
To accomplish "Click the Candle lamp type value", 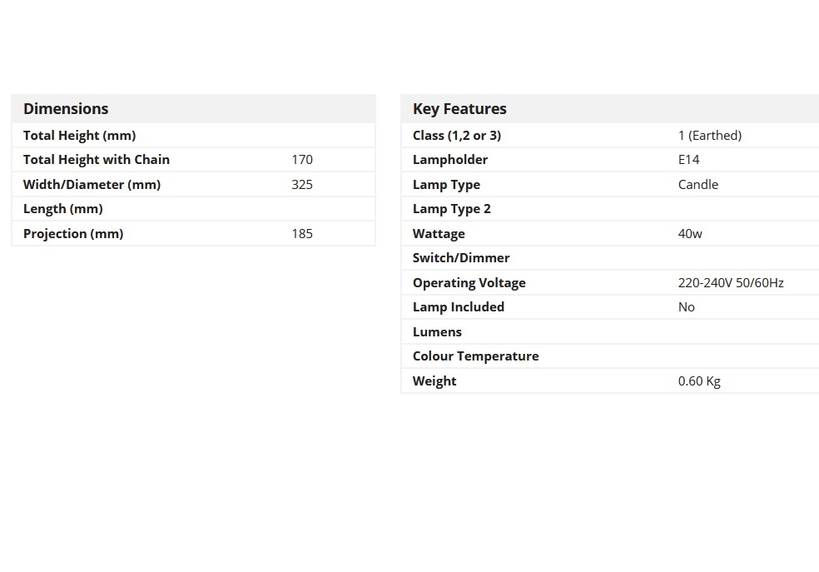I will pos(697,184).
